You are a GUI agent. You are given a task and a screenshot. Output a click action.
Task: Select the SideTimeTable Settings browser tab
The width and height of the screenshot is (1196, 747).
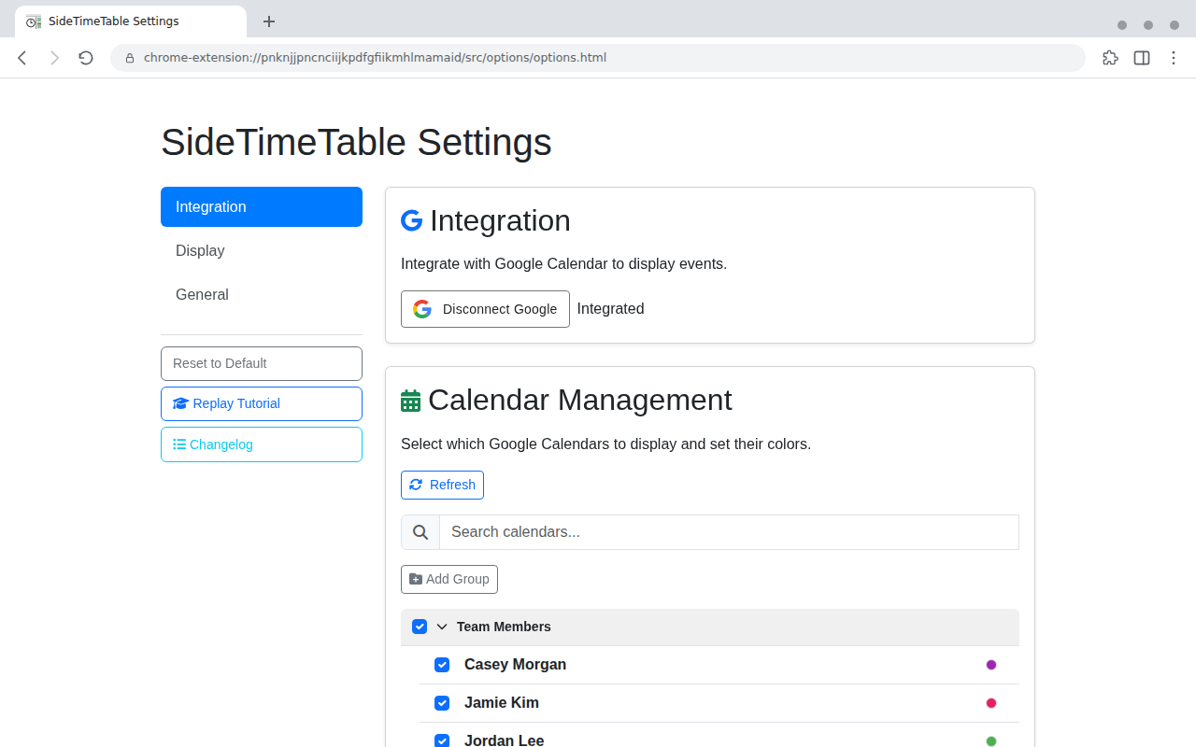131,21
